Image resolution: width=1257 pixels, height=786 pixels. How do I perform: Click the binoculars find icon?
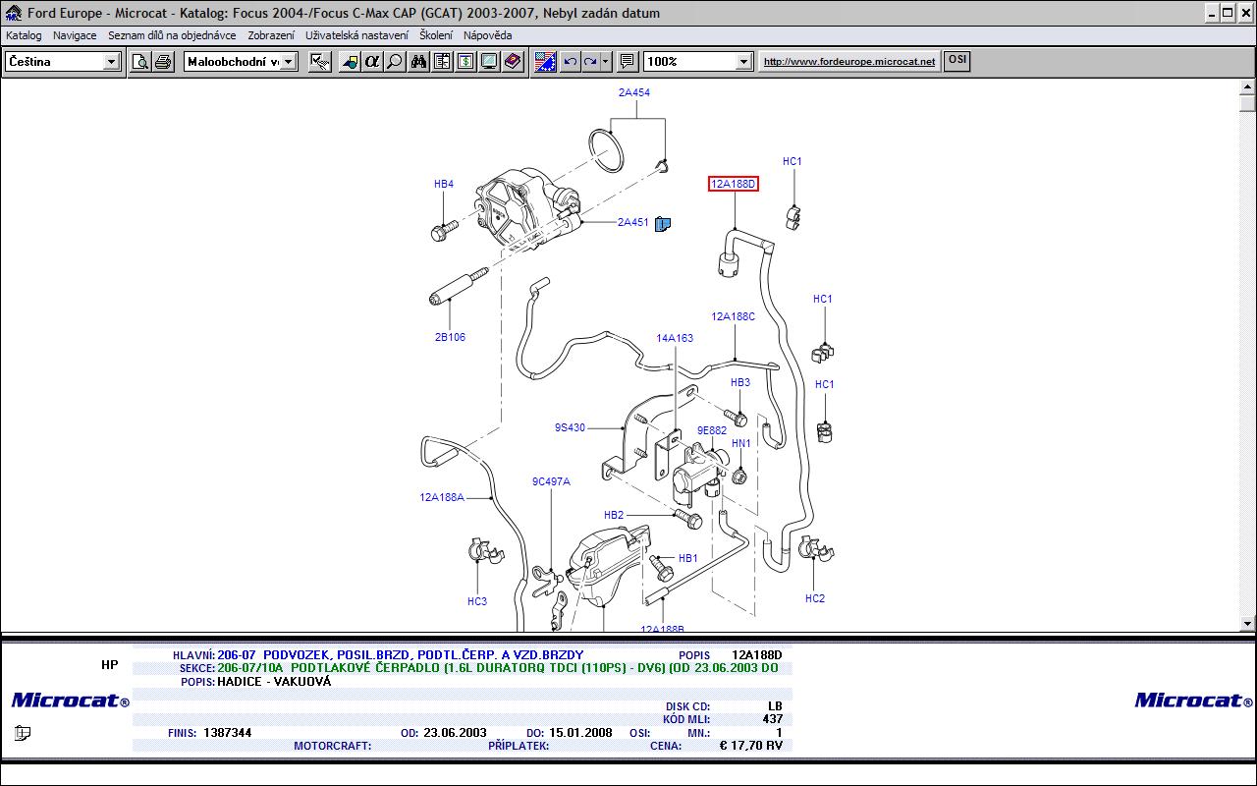[x=419, y=62]
